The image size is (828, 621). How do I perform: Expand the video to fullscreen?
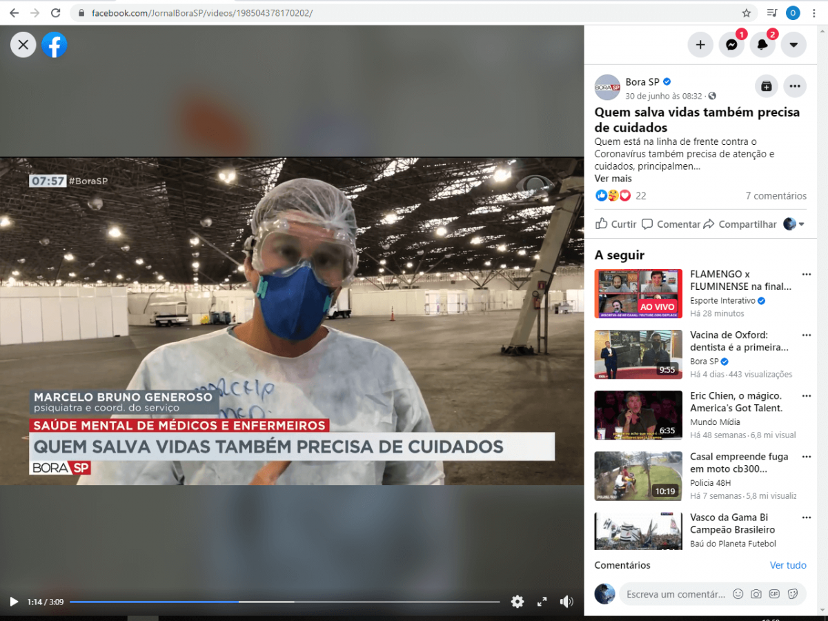pos(542,602)
